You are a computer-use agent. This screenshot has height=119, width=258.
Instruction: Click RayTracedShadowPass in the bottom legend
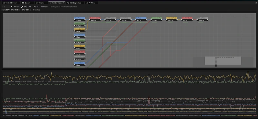228,115
